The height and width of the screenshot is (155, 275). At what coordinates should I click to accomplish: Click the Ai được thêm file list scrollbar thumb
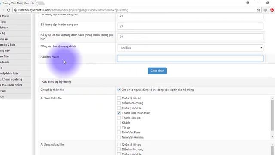pyautogui.click(x=272, y=115)
